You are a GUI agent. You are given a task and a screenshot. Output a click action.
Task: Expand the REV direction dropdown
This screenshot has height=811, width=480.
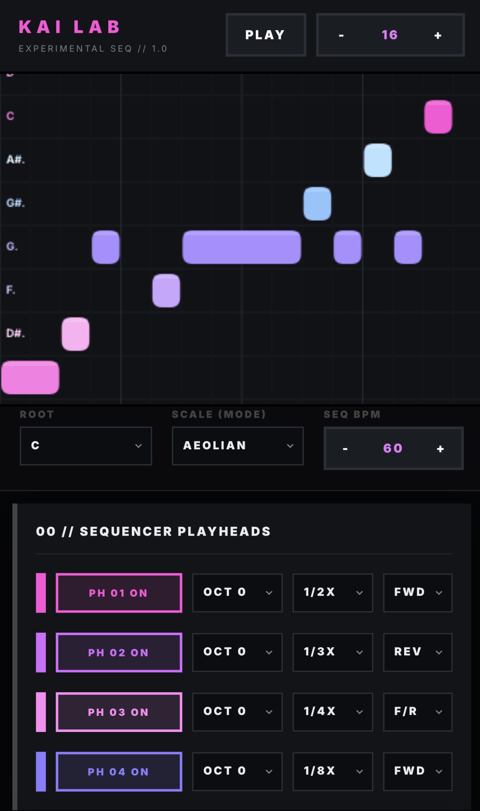pyautogui.click(x=417, y=652)
